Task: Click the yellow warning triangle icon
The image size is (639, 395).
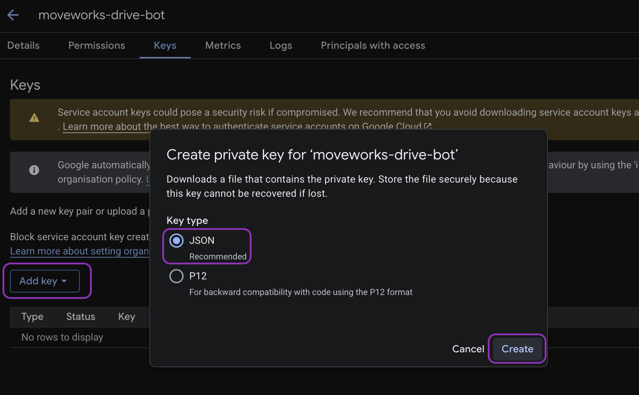Action: pos(34,118)
